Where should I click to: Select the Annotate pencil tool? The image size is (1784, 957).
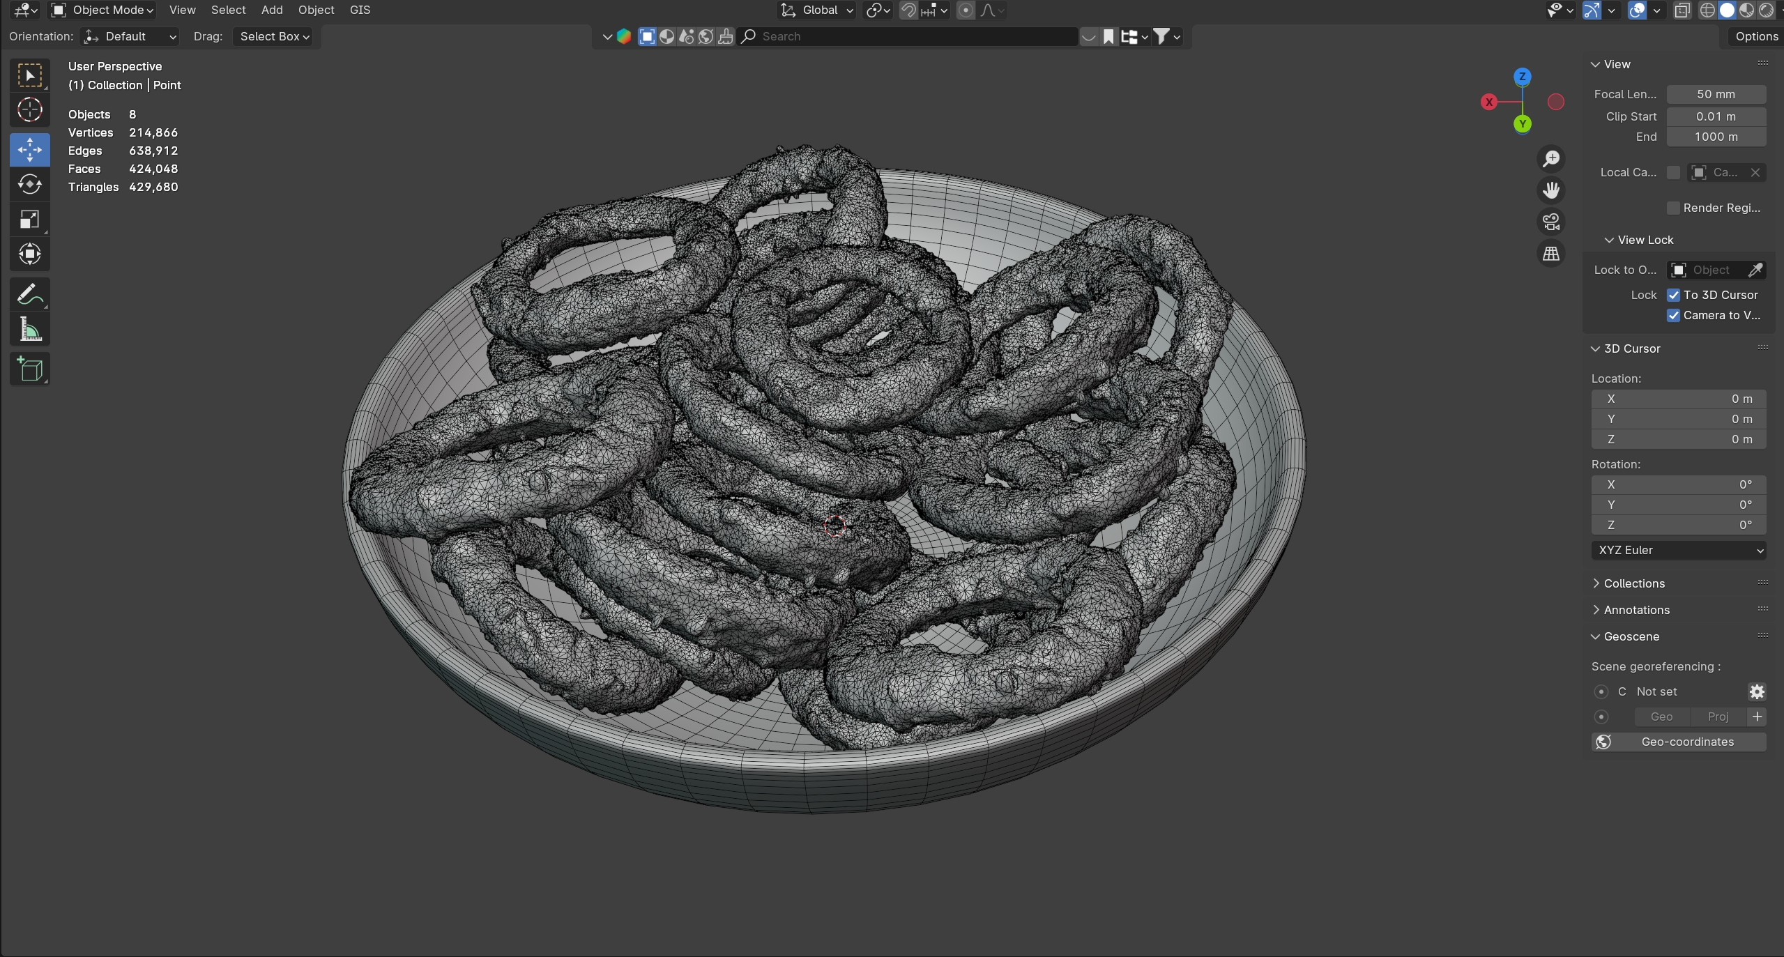(x=29, y=295)
